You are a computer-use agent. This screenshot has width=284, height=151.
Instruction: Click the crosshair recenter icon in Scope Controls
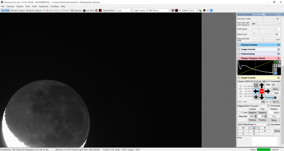coord(256,97)
